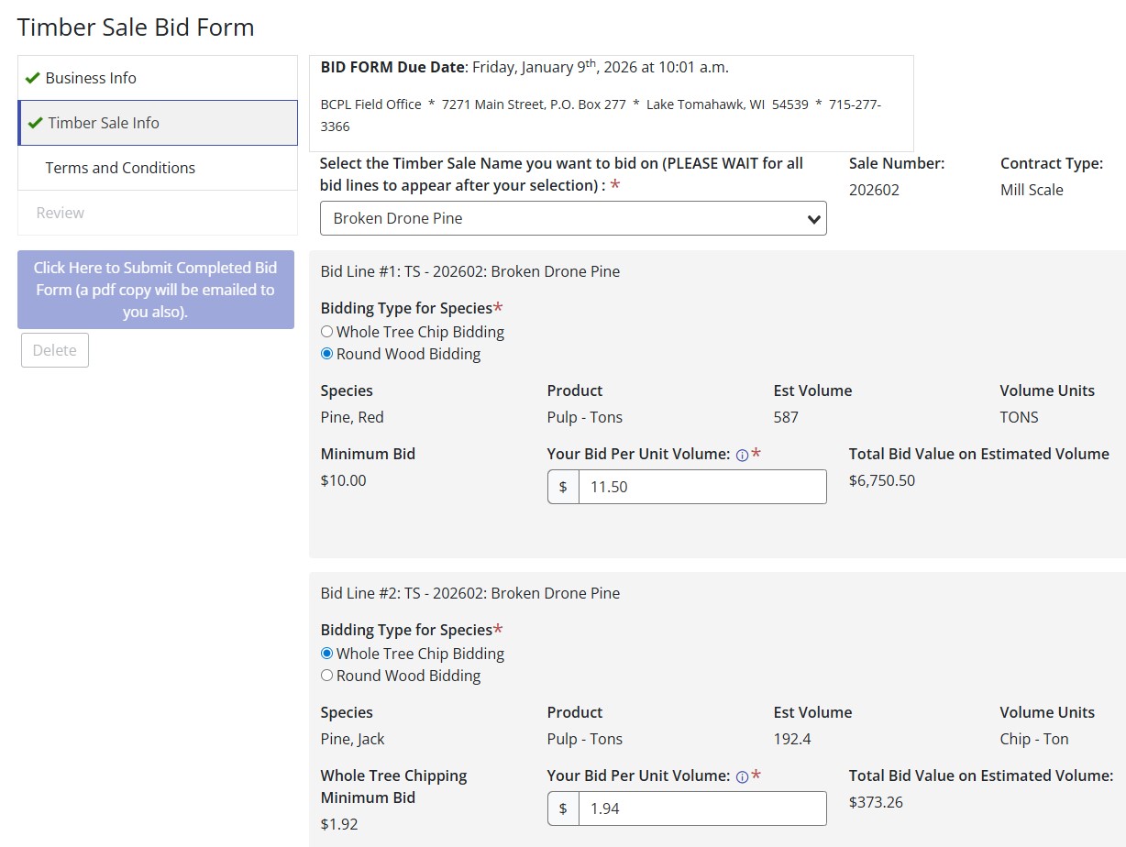This screenshot has height=847, width=1126.
Task: Submit the completed bid form
Action: (x=156, y=290)
